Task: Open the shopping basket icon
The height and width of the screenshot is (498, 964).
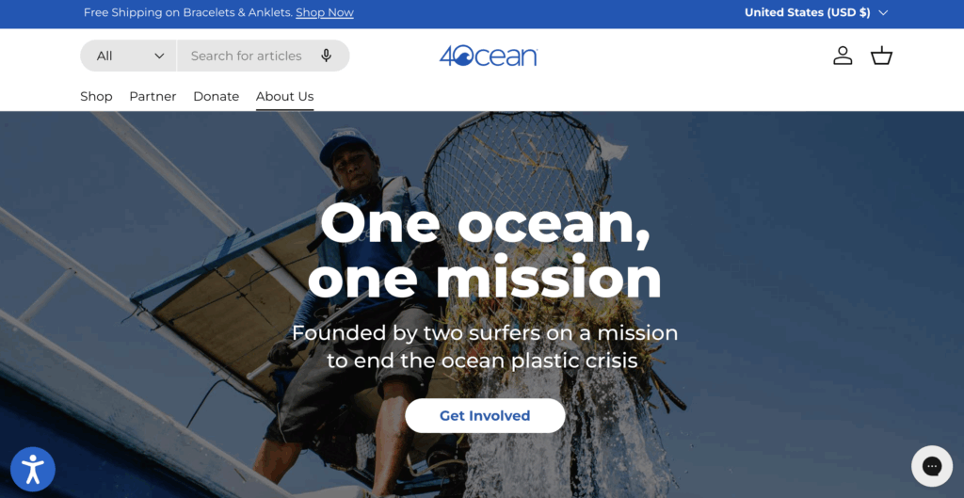Action: coord(881,56)
